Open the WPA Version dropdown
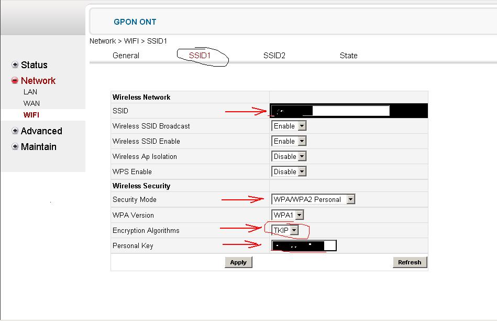This screenshot has width=497, height=321. [288, 215]
